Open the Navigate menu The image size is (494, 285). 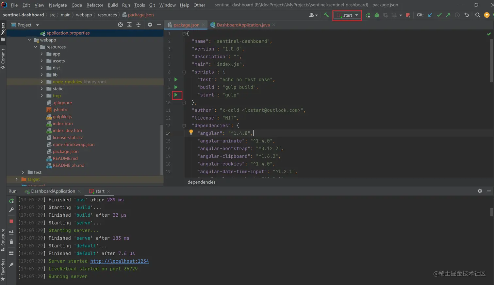pos(58,5)
